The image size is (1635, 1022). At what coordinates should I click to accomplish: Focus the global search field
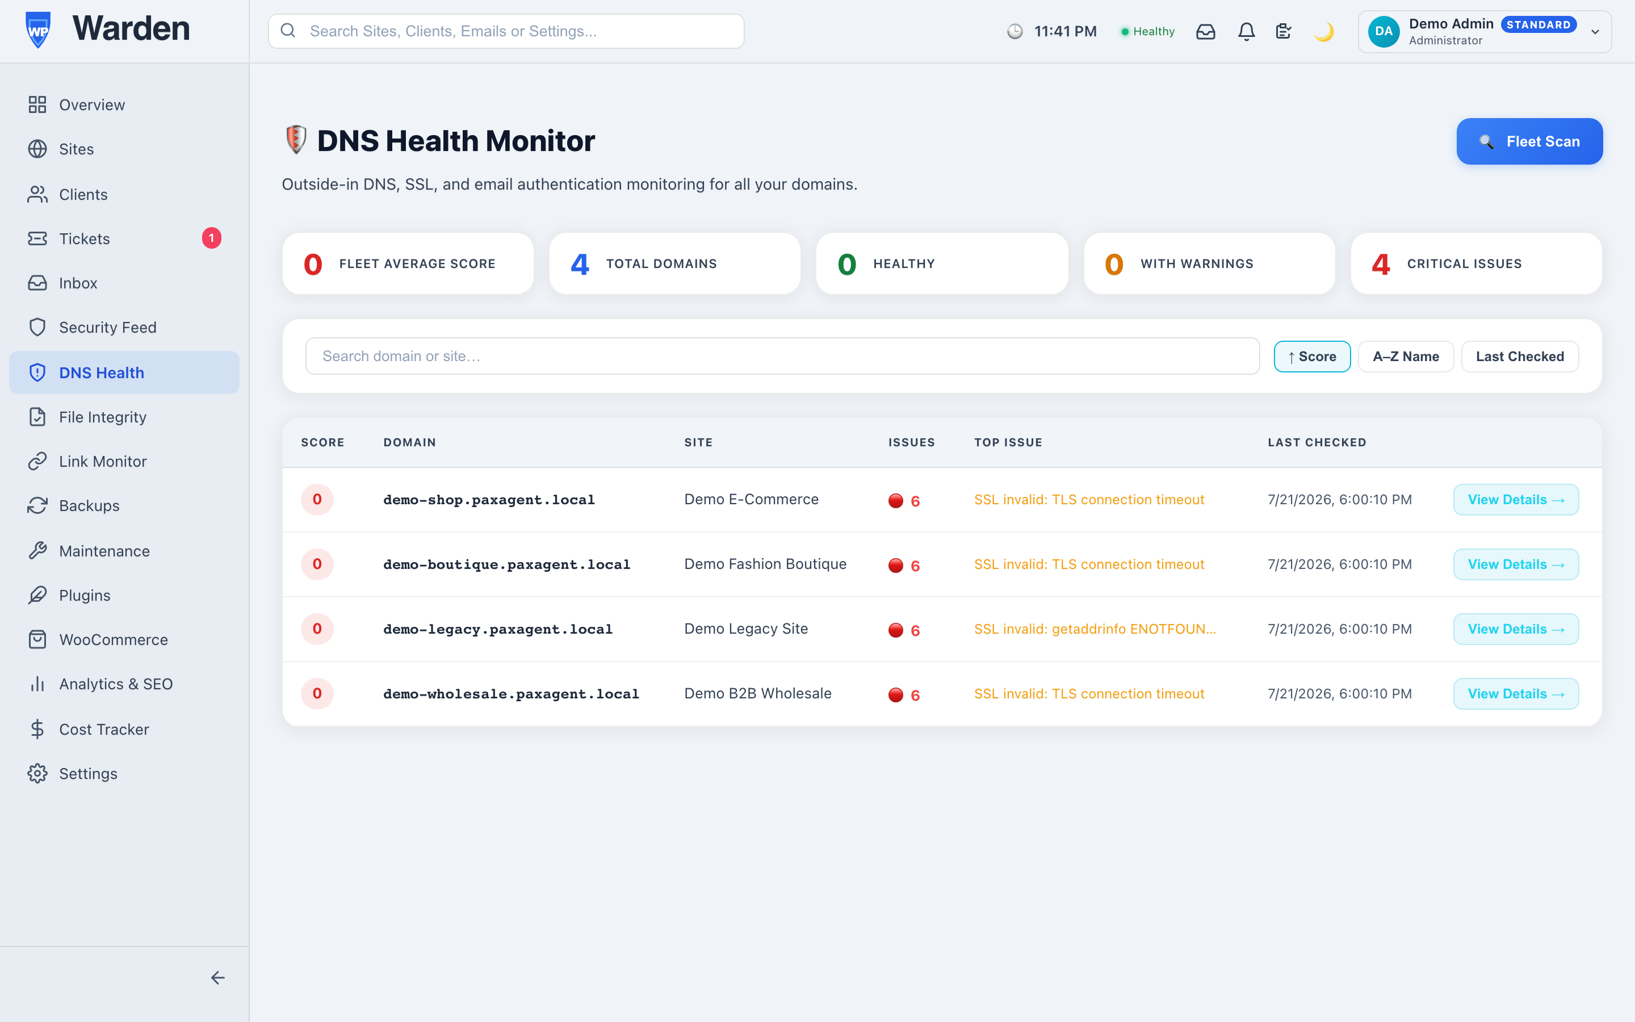tap(506, 31)
